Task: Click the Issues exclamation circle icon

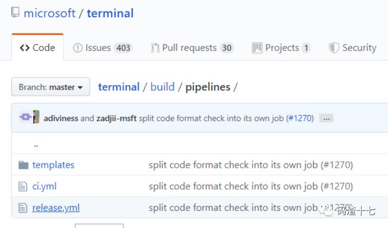Action: coord(78,48)
